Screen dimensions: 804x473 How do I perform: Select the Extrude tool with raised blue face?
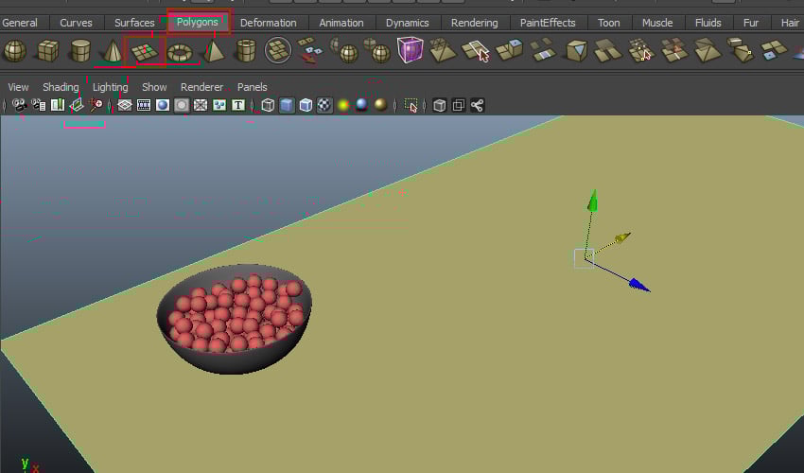509,50
